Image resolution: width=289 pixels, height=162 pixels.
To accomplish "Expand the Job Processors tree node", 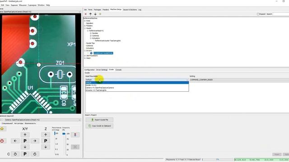I will [85, 56].
